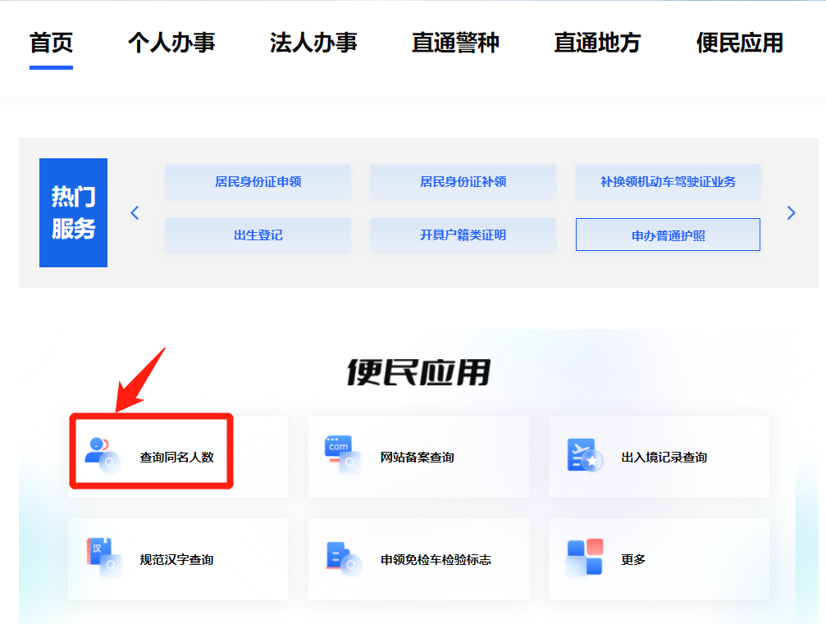The height and width of the screenshot is (624, 826).
Task: Select the 居民身份证申领 service button
Action: 258,182
